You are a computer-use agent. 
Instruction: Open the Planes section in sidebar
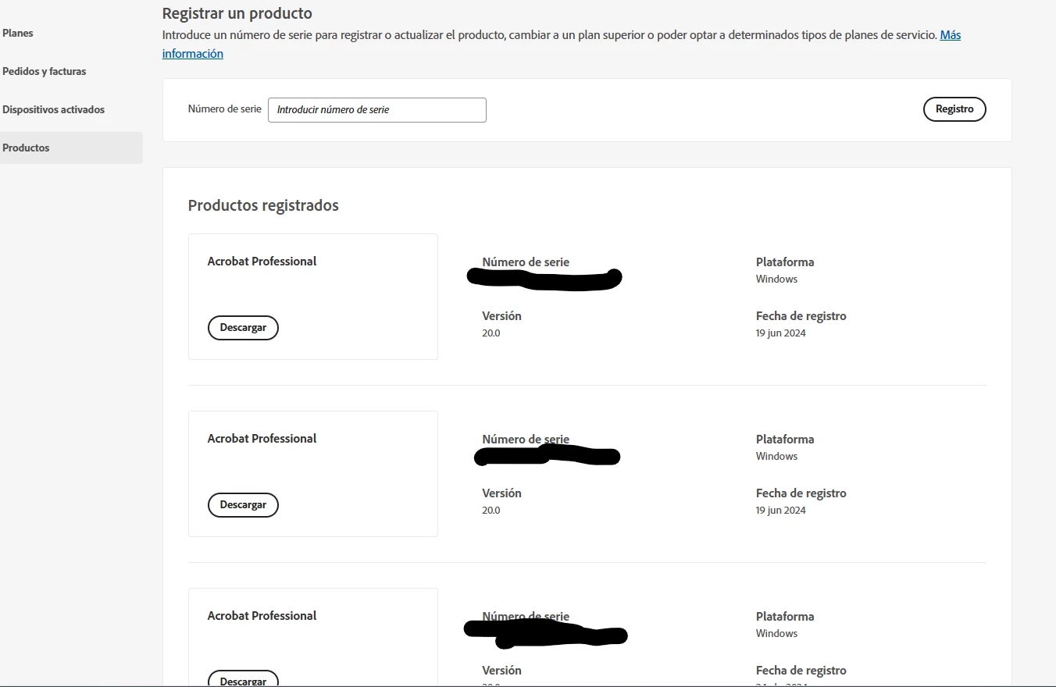(x=18, y=33)
